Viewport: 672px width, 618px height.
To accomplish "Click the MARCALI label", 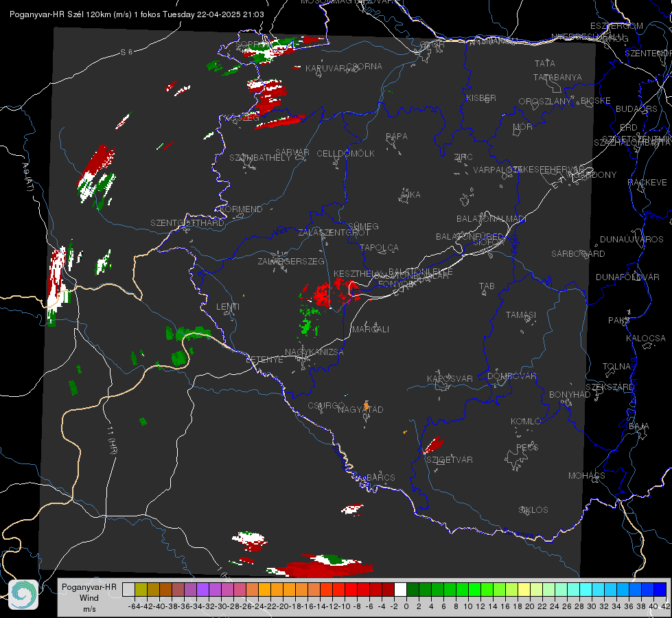I will [370, 330].
